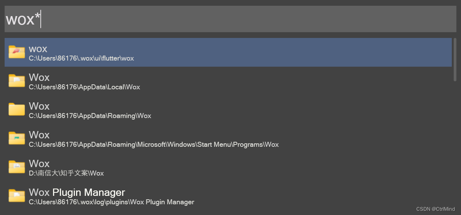Screen dimensions: 461x215
Task: Click folder icon of Start Menu\Programs\Wox result
Action: coord(17,138)
